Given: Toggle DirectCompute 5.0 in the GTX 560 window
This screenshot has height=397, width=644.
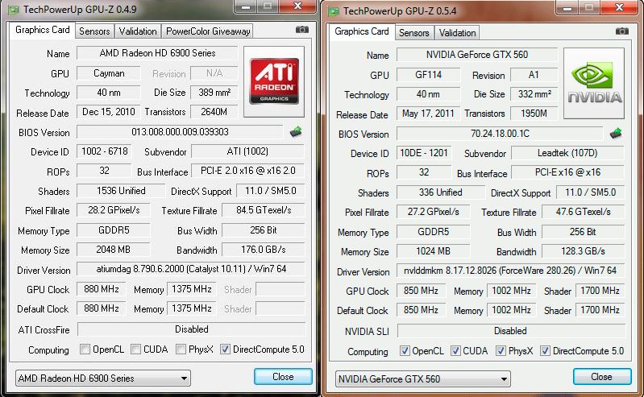Looking at the screenshot, I should (x=545, y=350).
